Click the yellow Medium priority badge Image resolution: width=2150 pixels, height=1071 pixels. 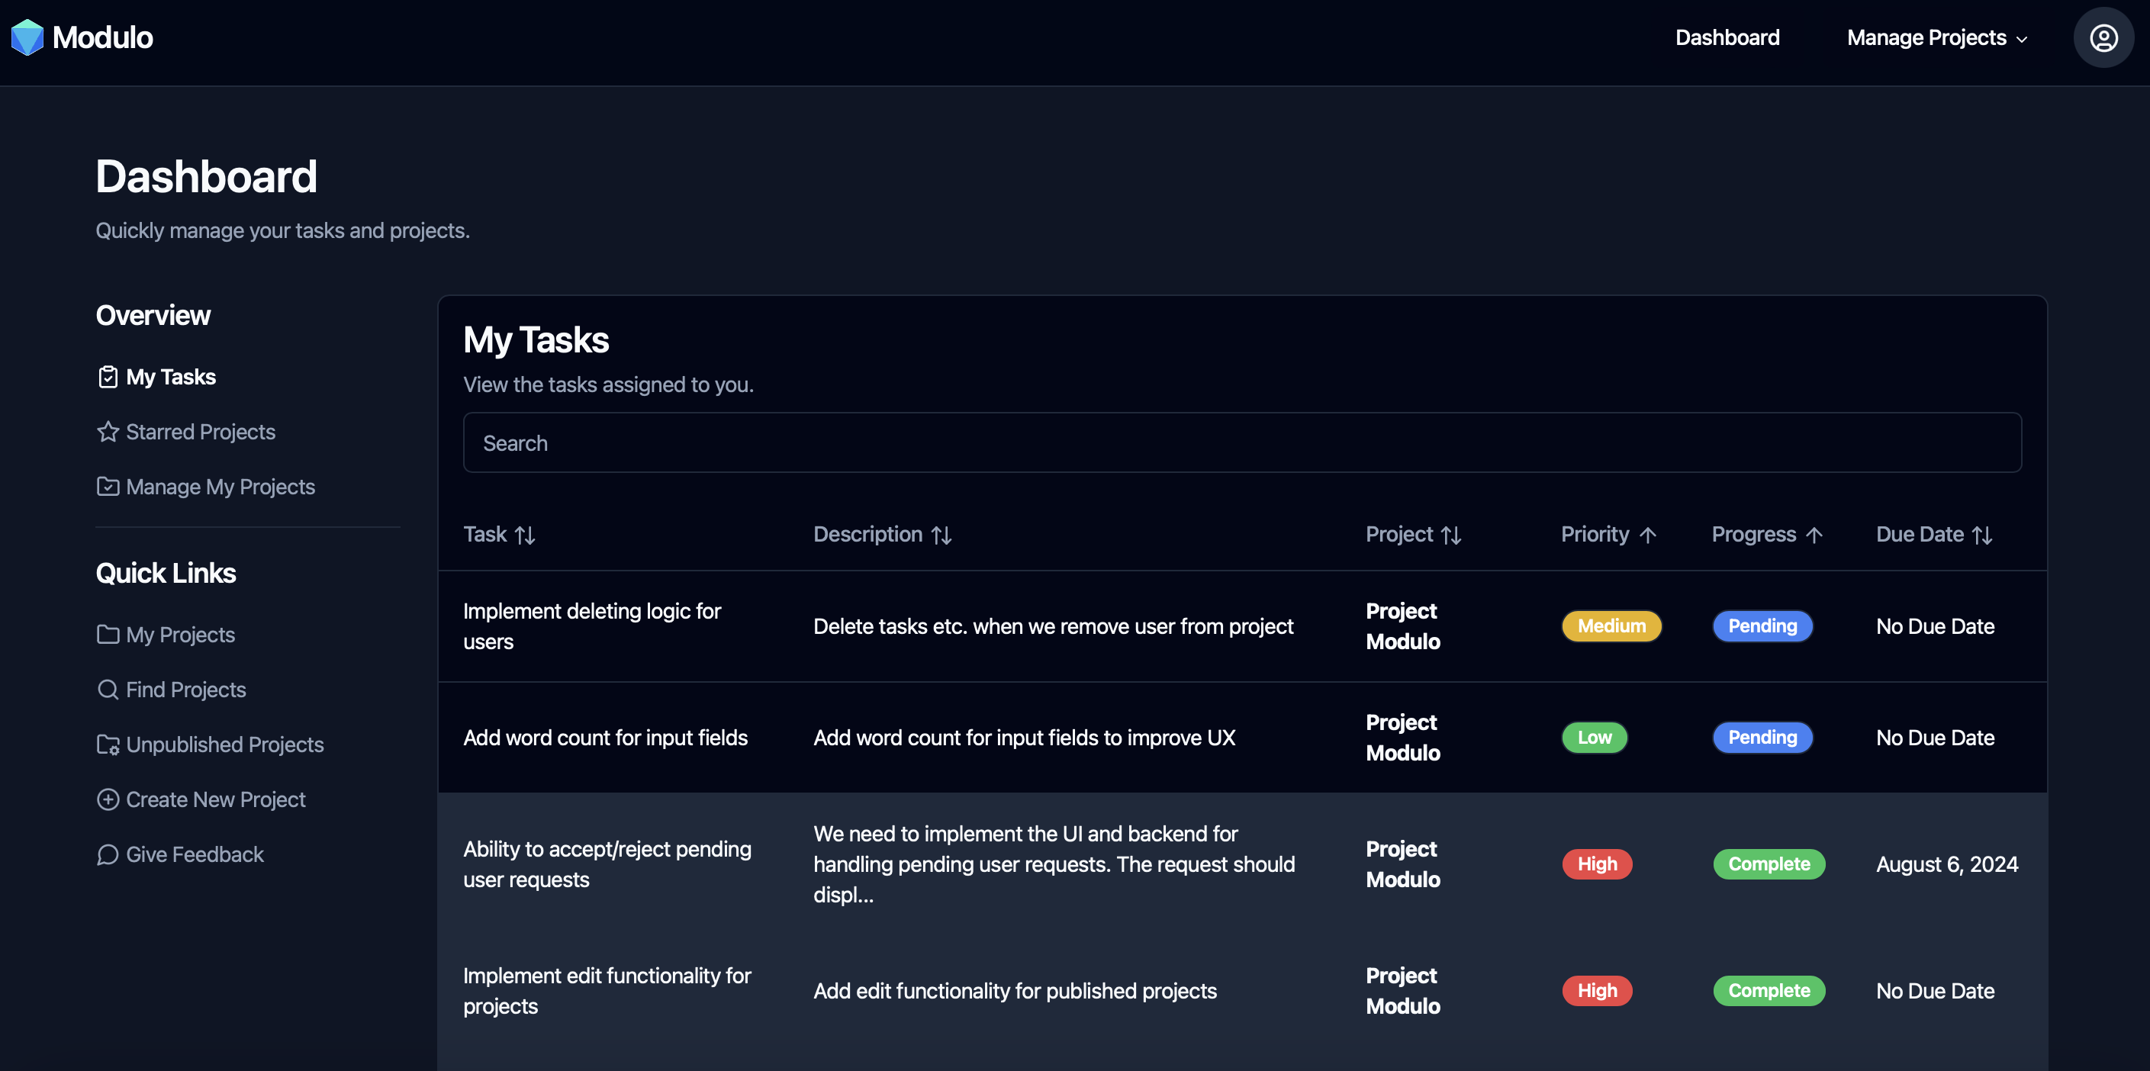pyautogui.click(x=1611, y=626)
